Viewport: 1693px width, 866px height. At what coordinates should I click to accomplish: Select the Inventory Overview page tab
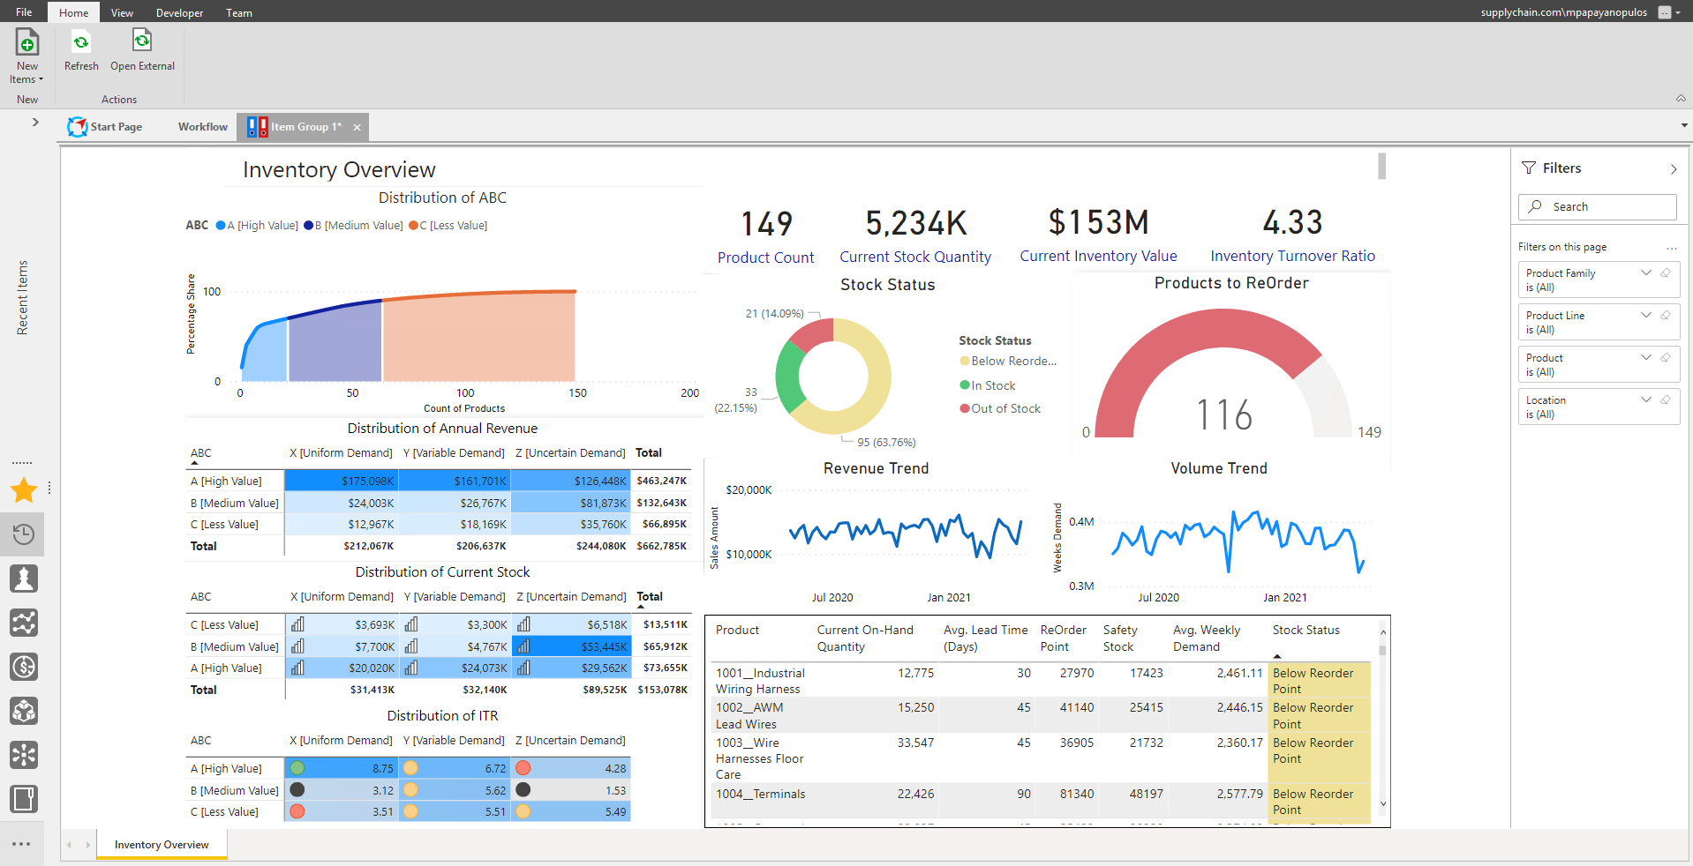[162, 845]
